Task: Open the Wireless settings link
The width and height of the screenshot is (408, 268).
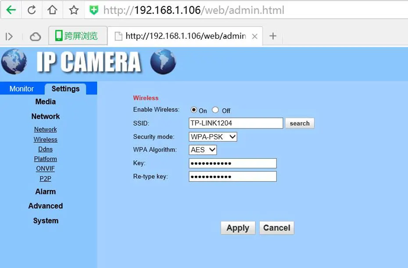Action: point(46,139)
